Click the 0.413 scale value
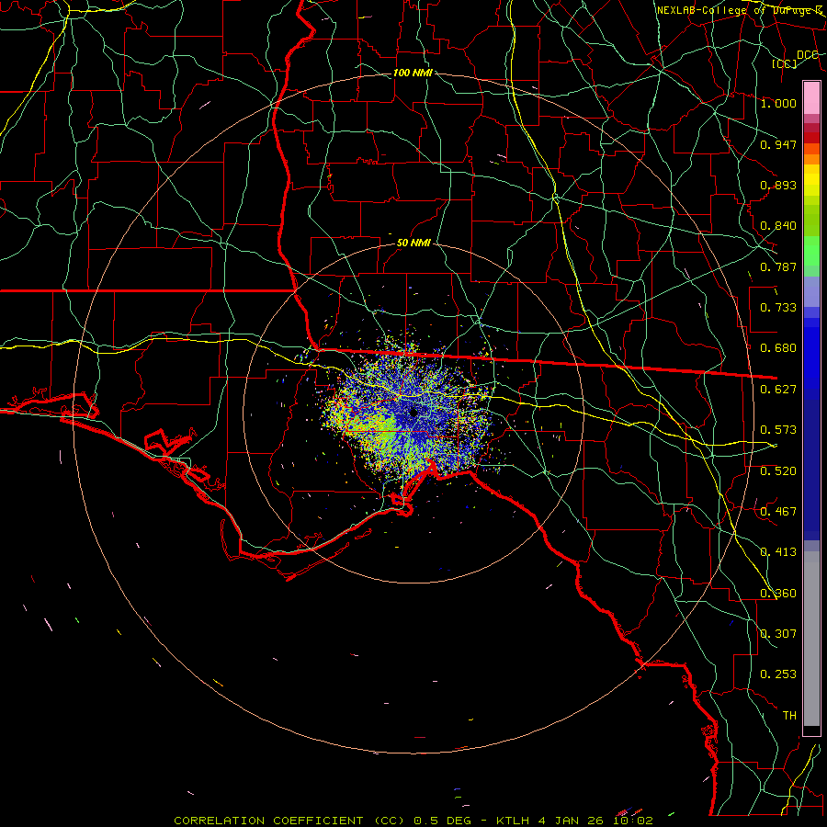 778,552
